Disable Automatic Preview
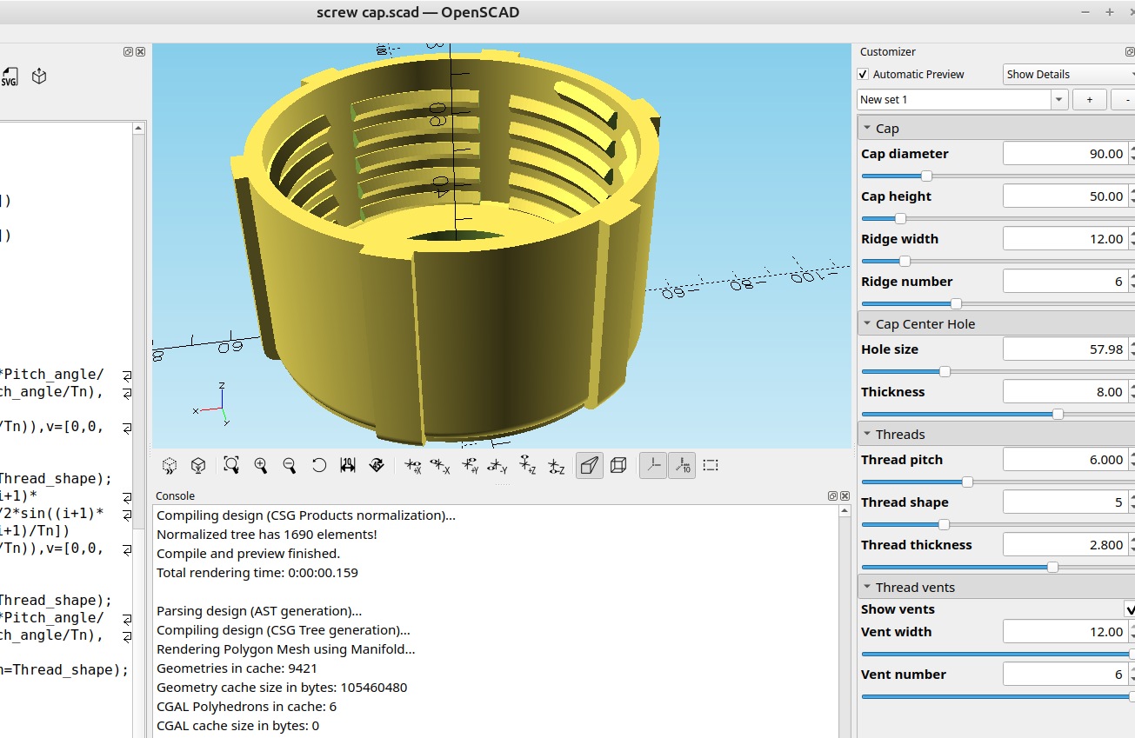 pos(863,74)
